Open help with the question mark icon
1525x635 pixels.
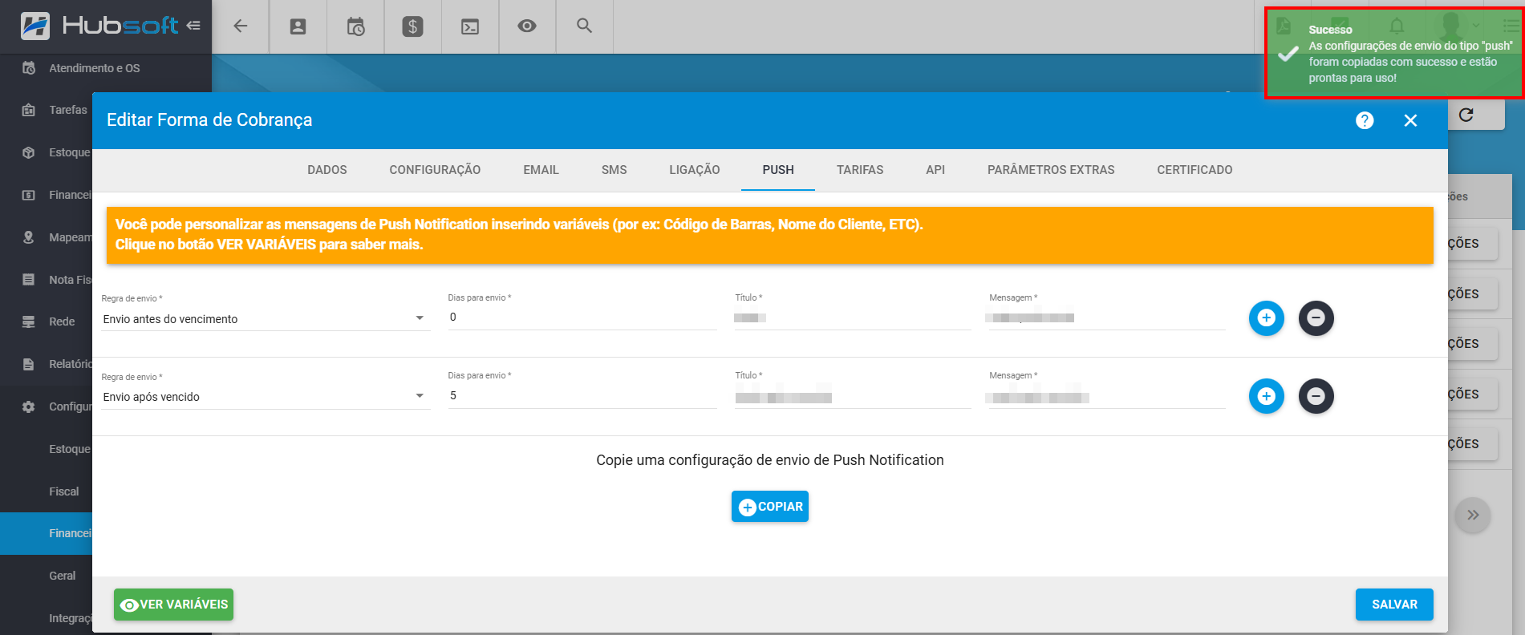[x=1365, y=120]
